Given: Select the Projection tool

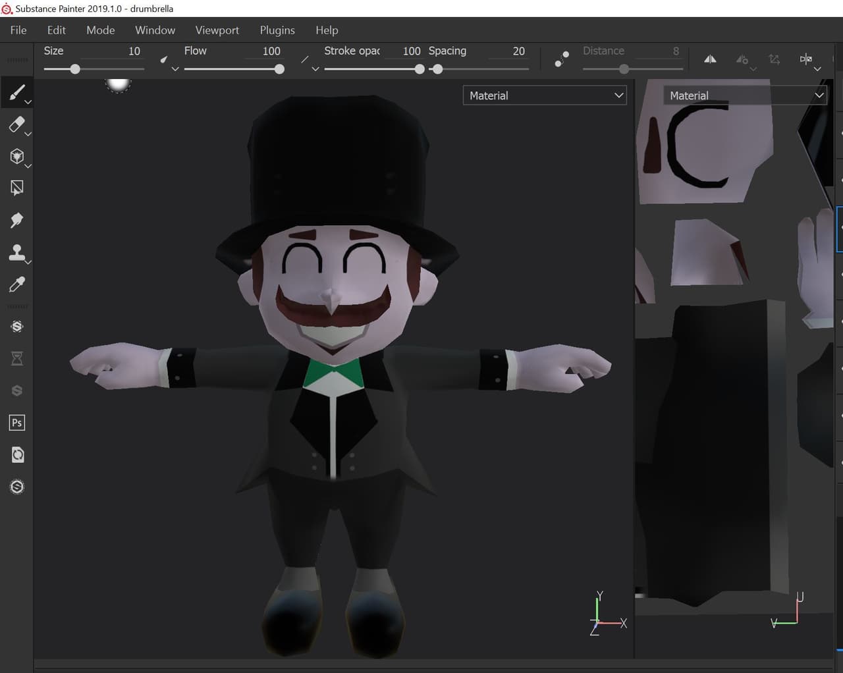Looking at the screenshot, I should coord(16,156).
